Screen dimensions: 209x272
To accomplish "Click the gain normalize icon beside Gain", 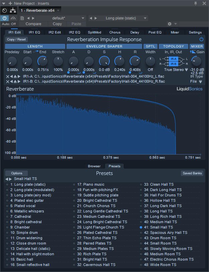I will 193,52.
